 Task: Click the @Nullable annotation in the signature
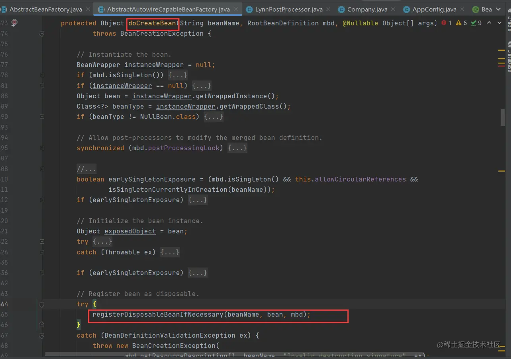(x=360, y=23)
